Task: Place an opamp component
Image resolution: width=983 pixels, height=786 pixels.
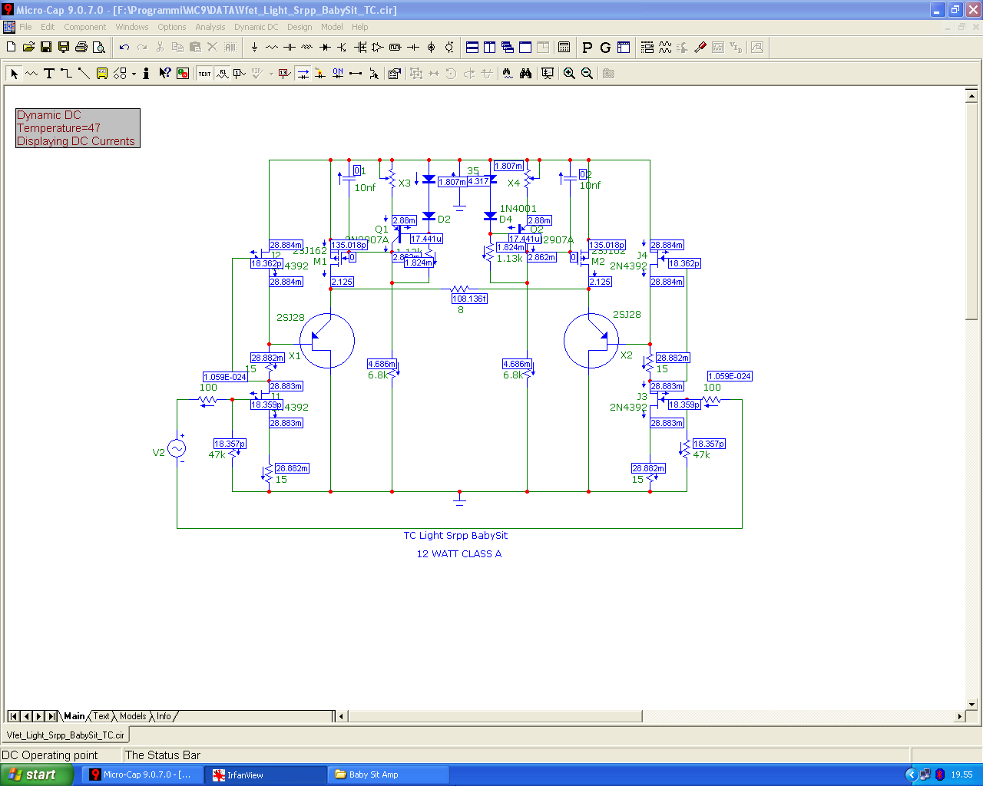Action: [x=378, y=48]
